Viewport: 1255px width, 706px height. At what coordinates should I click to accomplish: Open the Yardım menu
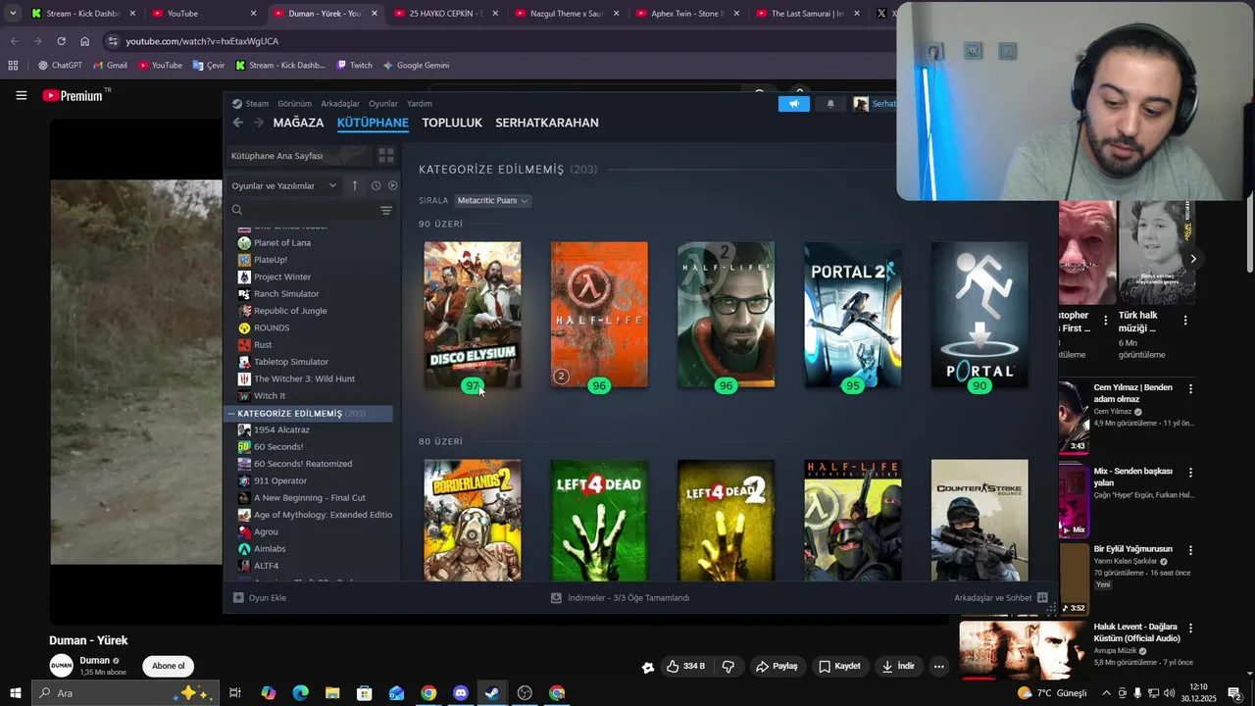[420, 104]
